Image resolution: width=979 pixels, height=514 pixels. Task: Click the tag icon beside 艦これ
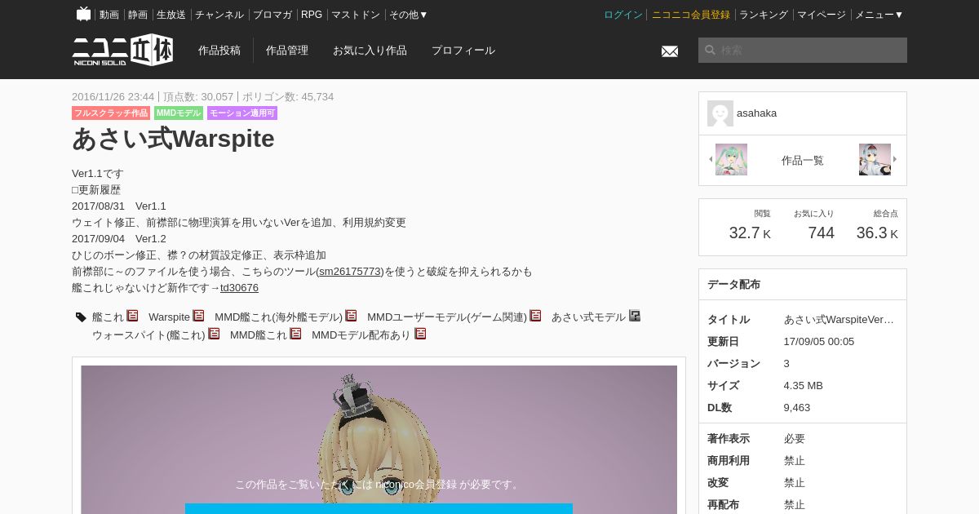click(81, 317)
